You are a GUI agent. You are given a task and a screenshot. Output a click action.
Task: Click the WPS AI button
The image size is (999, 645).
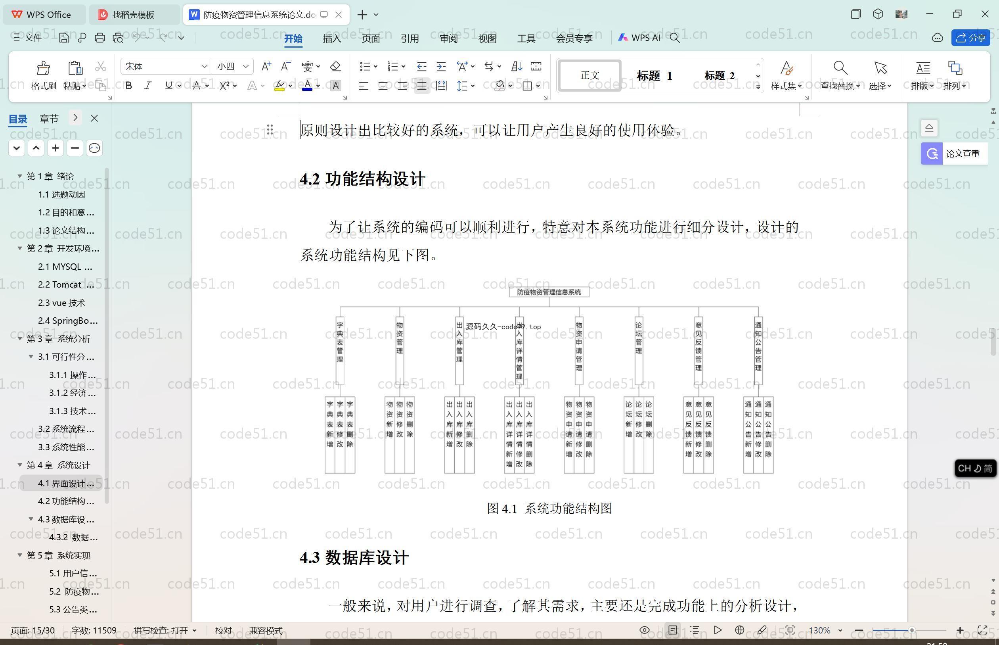tap(639, 38)
